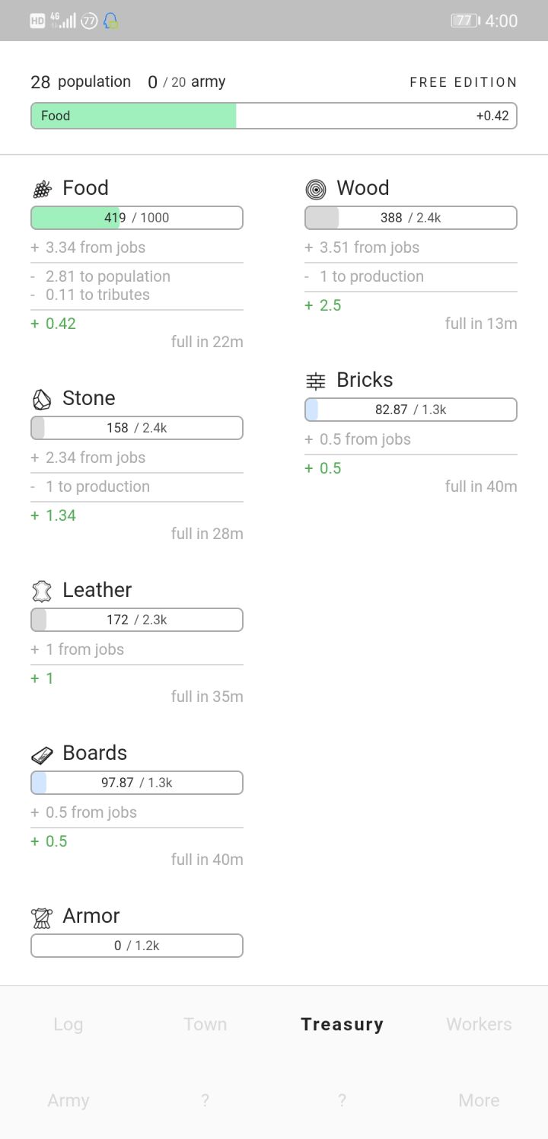Open the More menu tab
548x1139 pixels.
pyautogui.click(x=479, y=1100)
